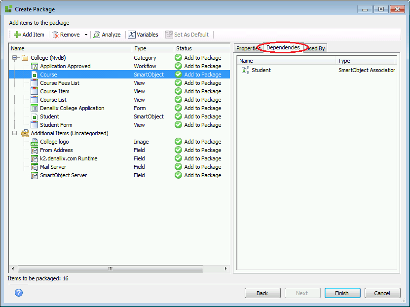Click the College logo image icon
This screenshot has width=410, height=307.
click(35, 142)
